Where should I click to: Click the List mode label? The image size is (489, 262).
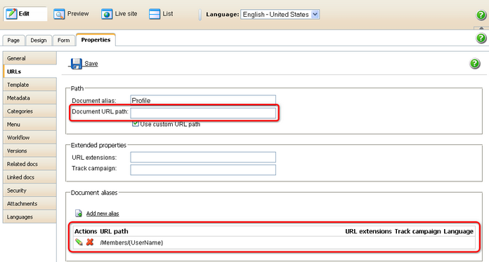coord(168,14)
